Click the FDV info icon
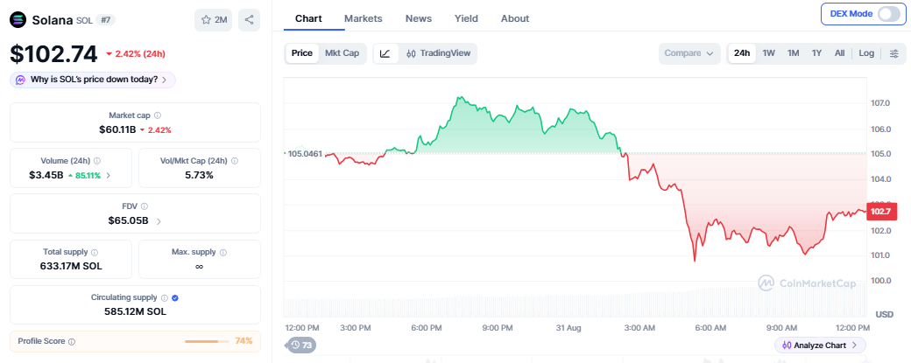911x363 pixels. click(x=144, y=206)
